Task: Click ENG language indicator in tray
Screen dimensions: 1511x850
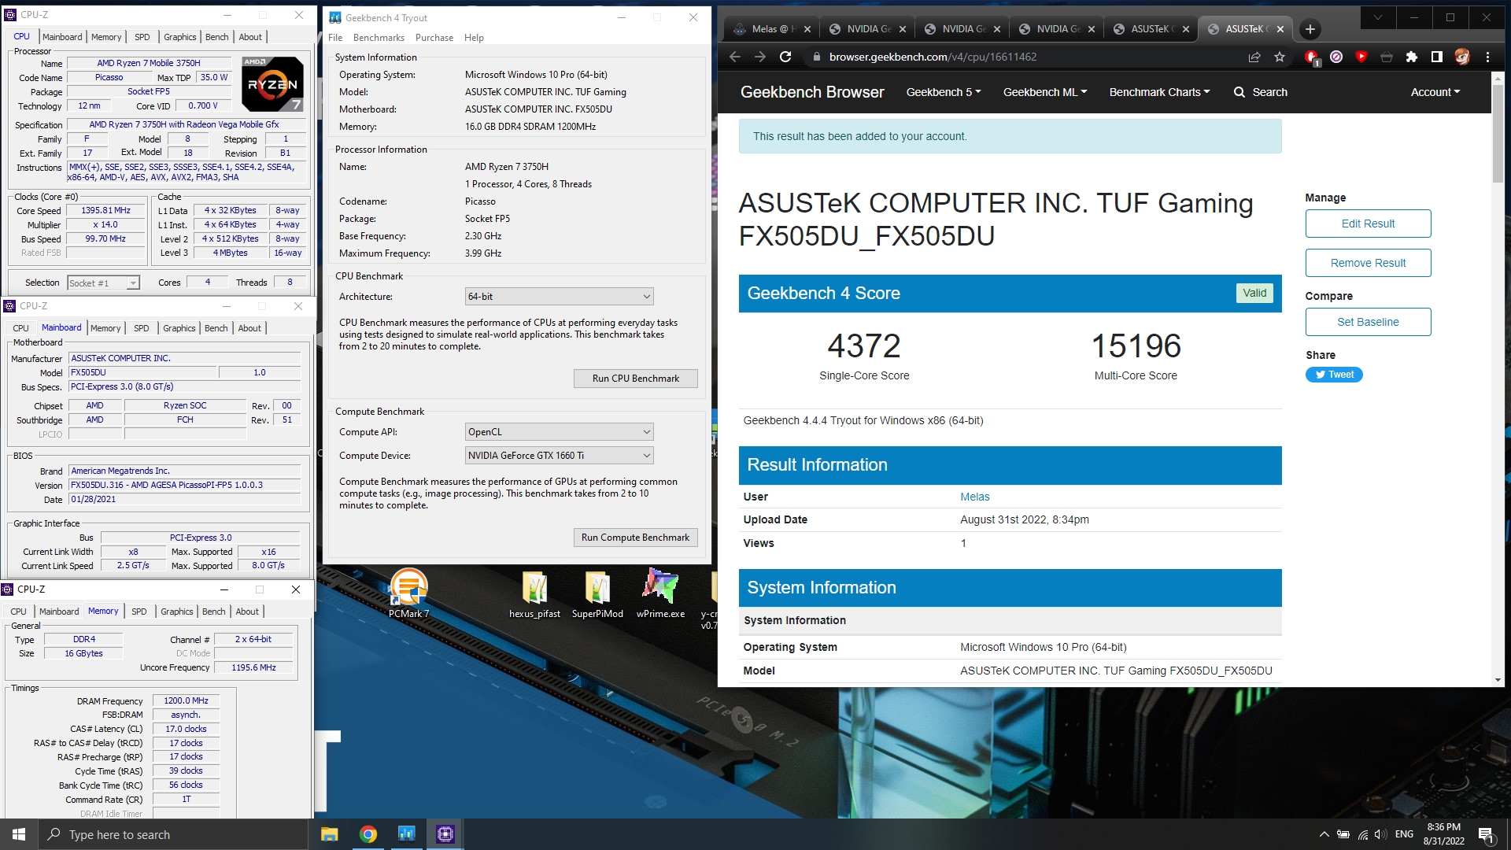Action: point(1404,834)
